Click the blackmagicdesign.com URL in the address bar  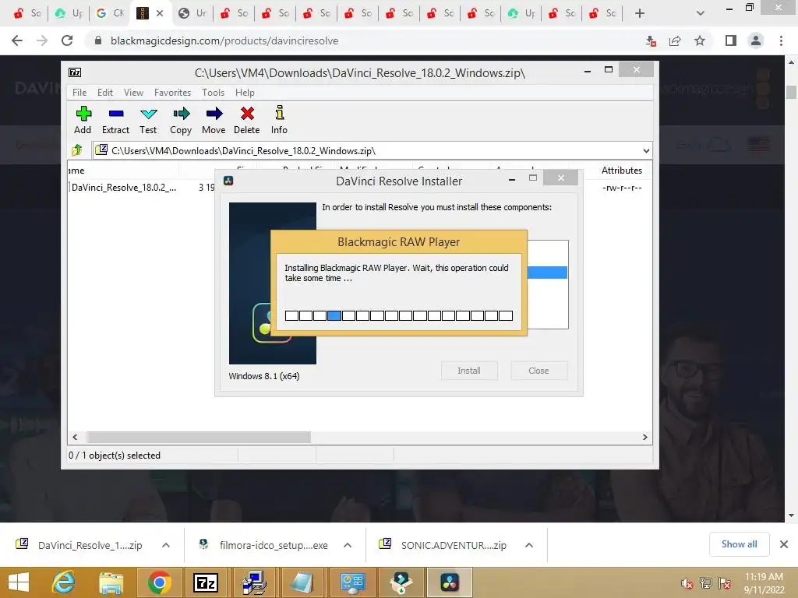point(224,40)
